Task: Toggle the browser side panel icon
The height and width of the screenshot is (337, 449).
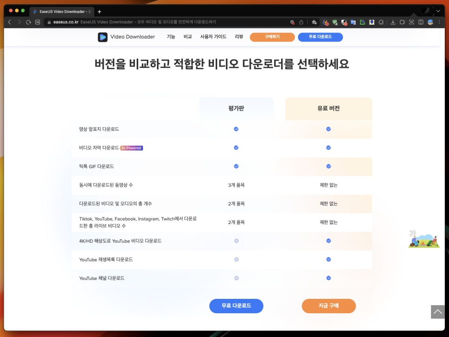Action: coord(421,22)
